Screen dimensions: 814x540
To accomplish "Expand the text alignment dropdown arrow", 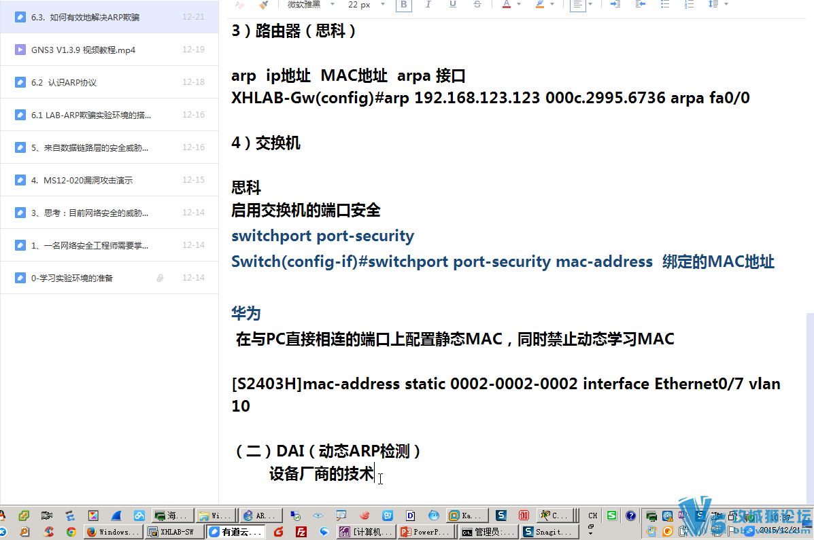I will [592, 5].
